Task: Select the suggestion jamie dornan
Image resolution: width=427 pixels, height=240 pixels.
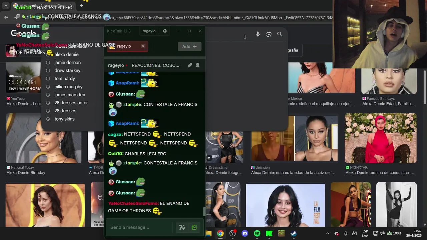Action: (68, 62)
